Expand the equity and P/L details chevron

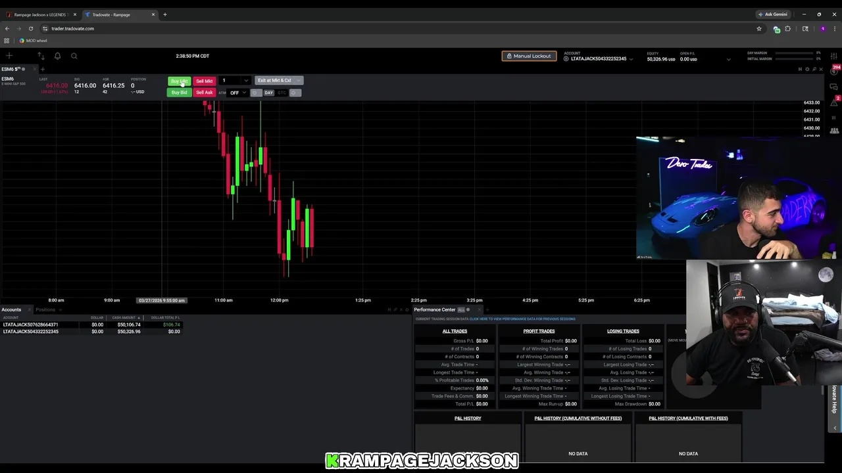[x=728, y=59]
